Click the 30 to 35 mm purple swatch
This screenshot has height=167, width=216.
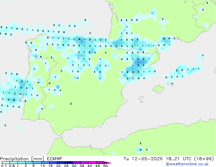(x=77, y=163)
